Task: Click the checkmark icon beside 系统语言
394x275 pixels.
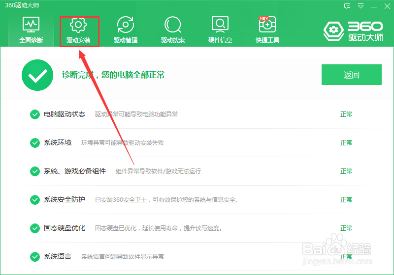Action: pos(34,257)
